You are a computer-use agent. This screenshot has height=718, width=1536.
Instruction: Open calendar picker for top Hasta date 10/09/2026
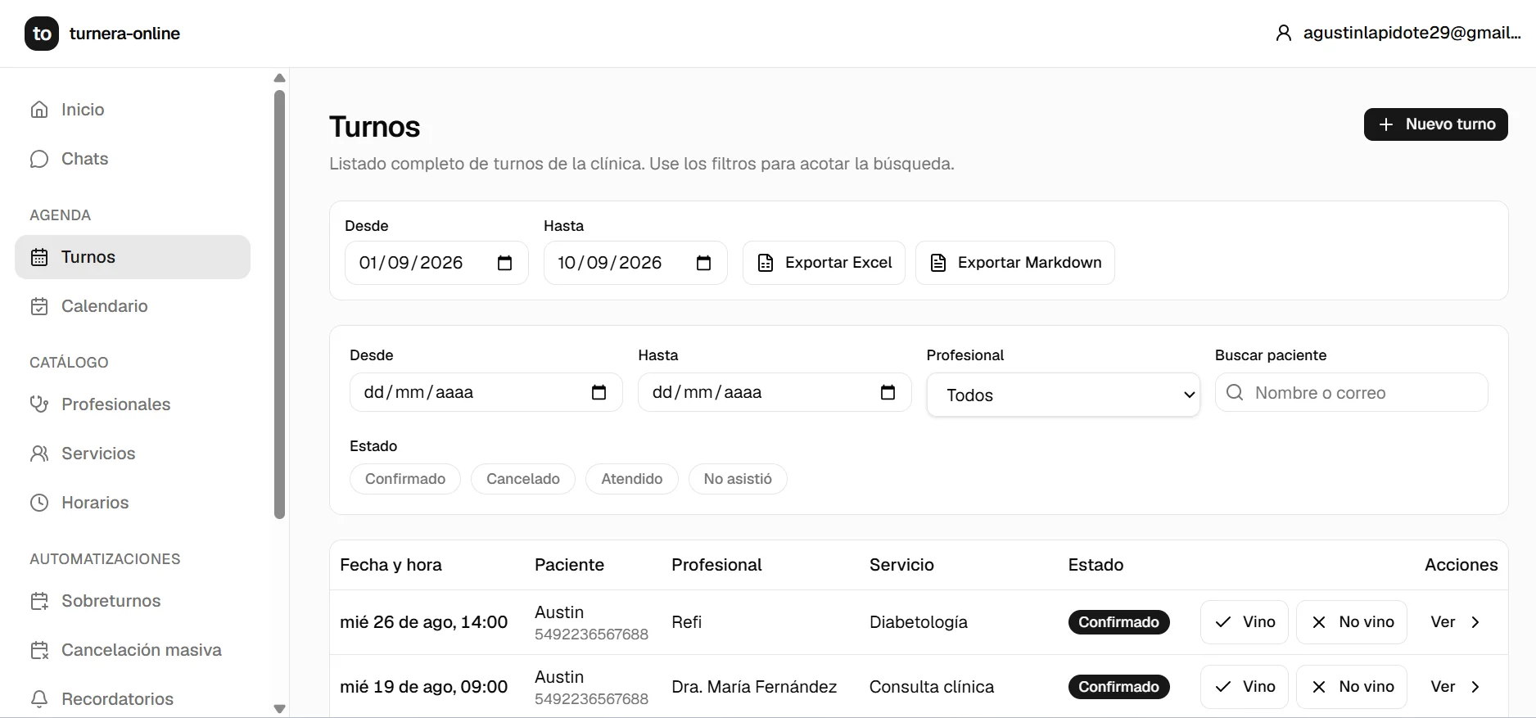point(704,263)
